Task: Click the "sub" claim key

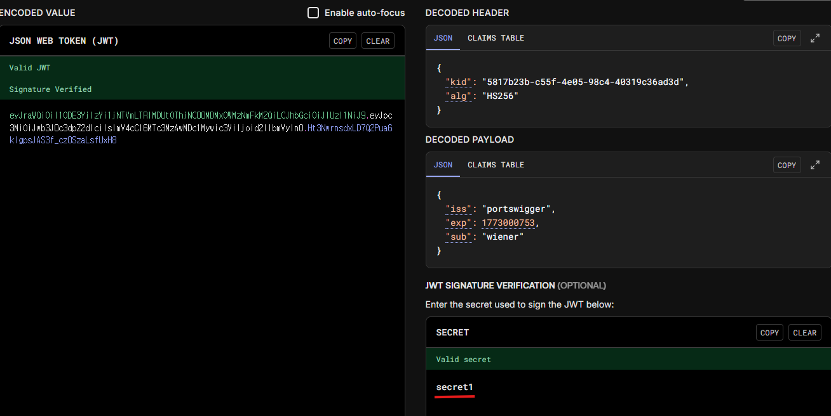Action: [458, 237]
